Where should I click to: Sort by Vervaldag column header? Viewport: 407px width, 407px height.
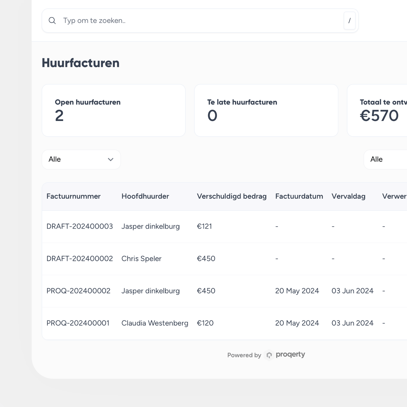click(348, 196)
